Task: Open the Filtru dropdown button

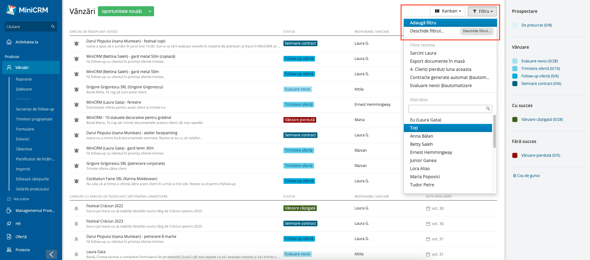Action: [482, 11]
